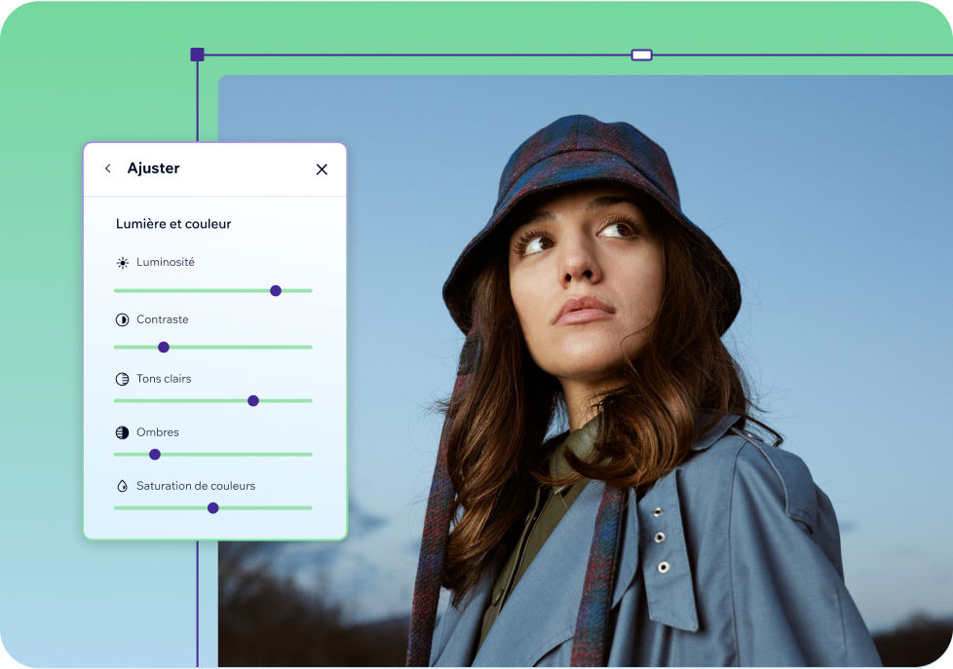This screenshot has width=953, height=669.
Task: Click the Luminosité sun icon
Action: tap(122, 263)
